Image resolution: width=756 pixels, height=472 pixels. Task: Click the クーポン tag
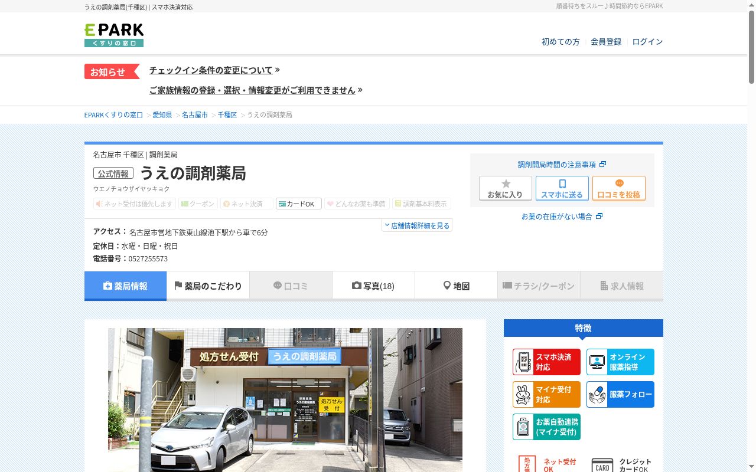pyautogui.click(x=198, y=204)
